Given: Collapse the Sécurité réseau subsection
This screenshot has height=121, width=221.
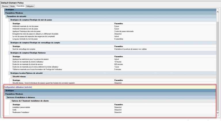Looking at the screenshot, I should click(113, 77).
